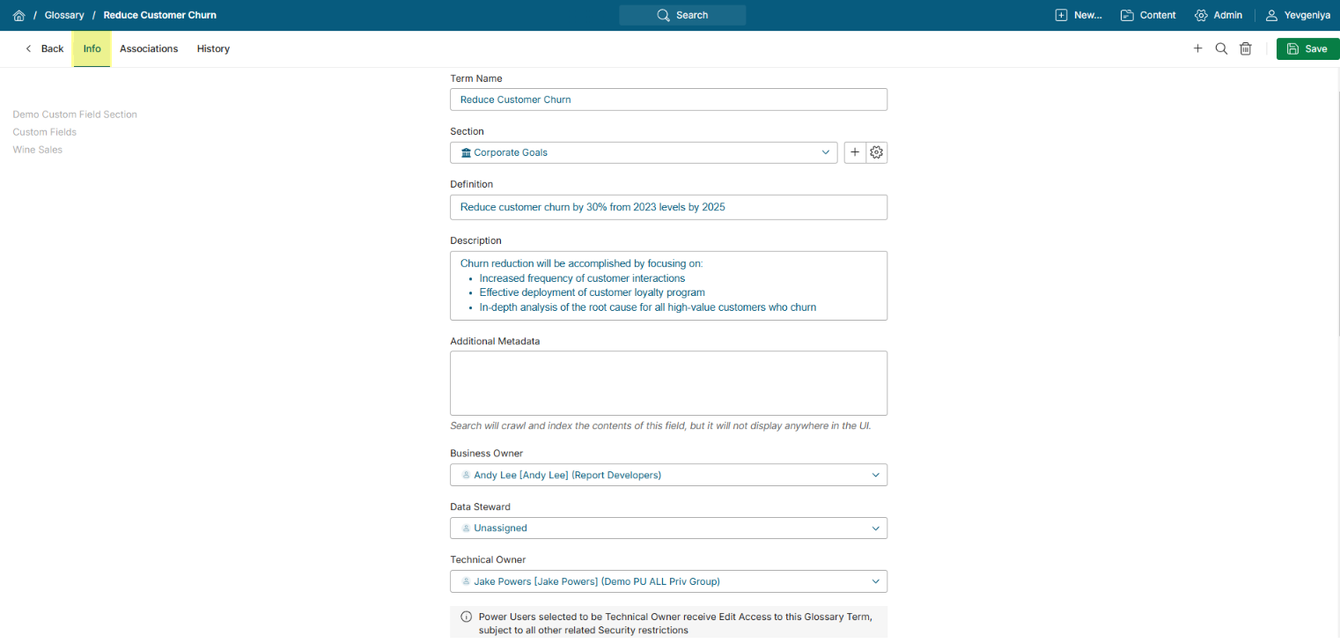Open the Admin gear menu
The image size is (1340, 643).
click(x=1219, y=15)
